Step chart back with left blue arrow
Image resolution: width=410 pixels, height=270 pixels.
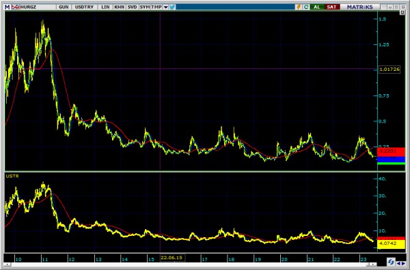pos(398,263)
